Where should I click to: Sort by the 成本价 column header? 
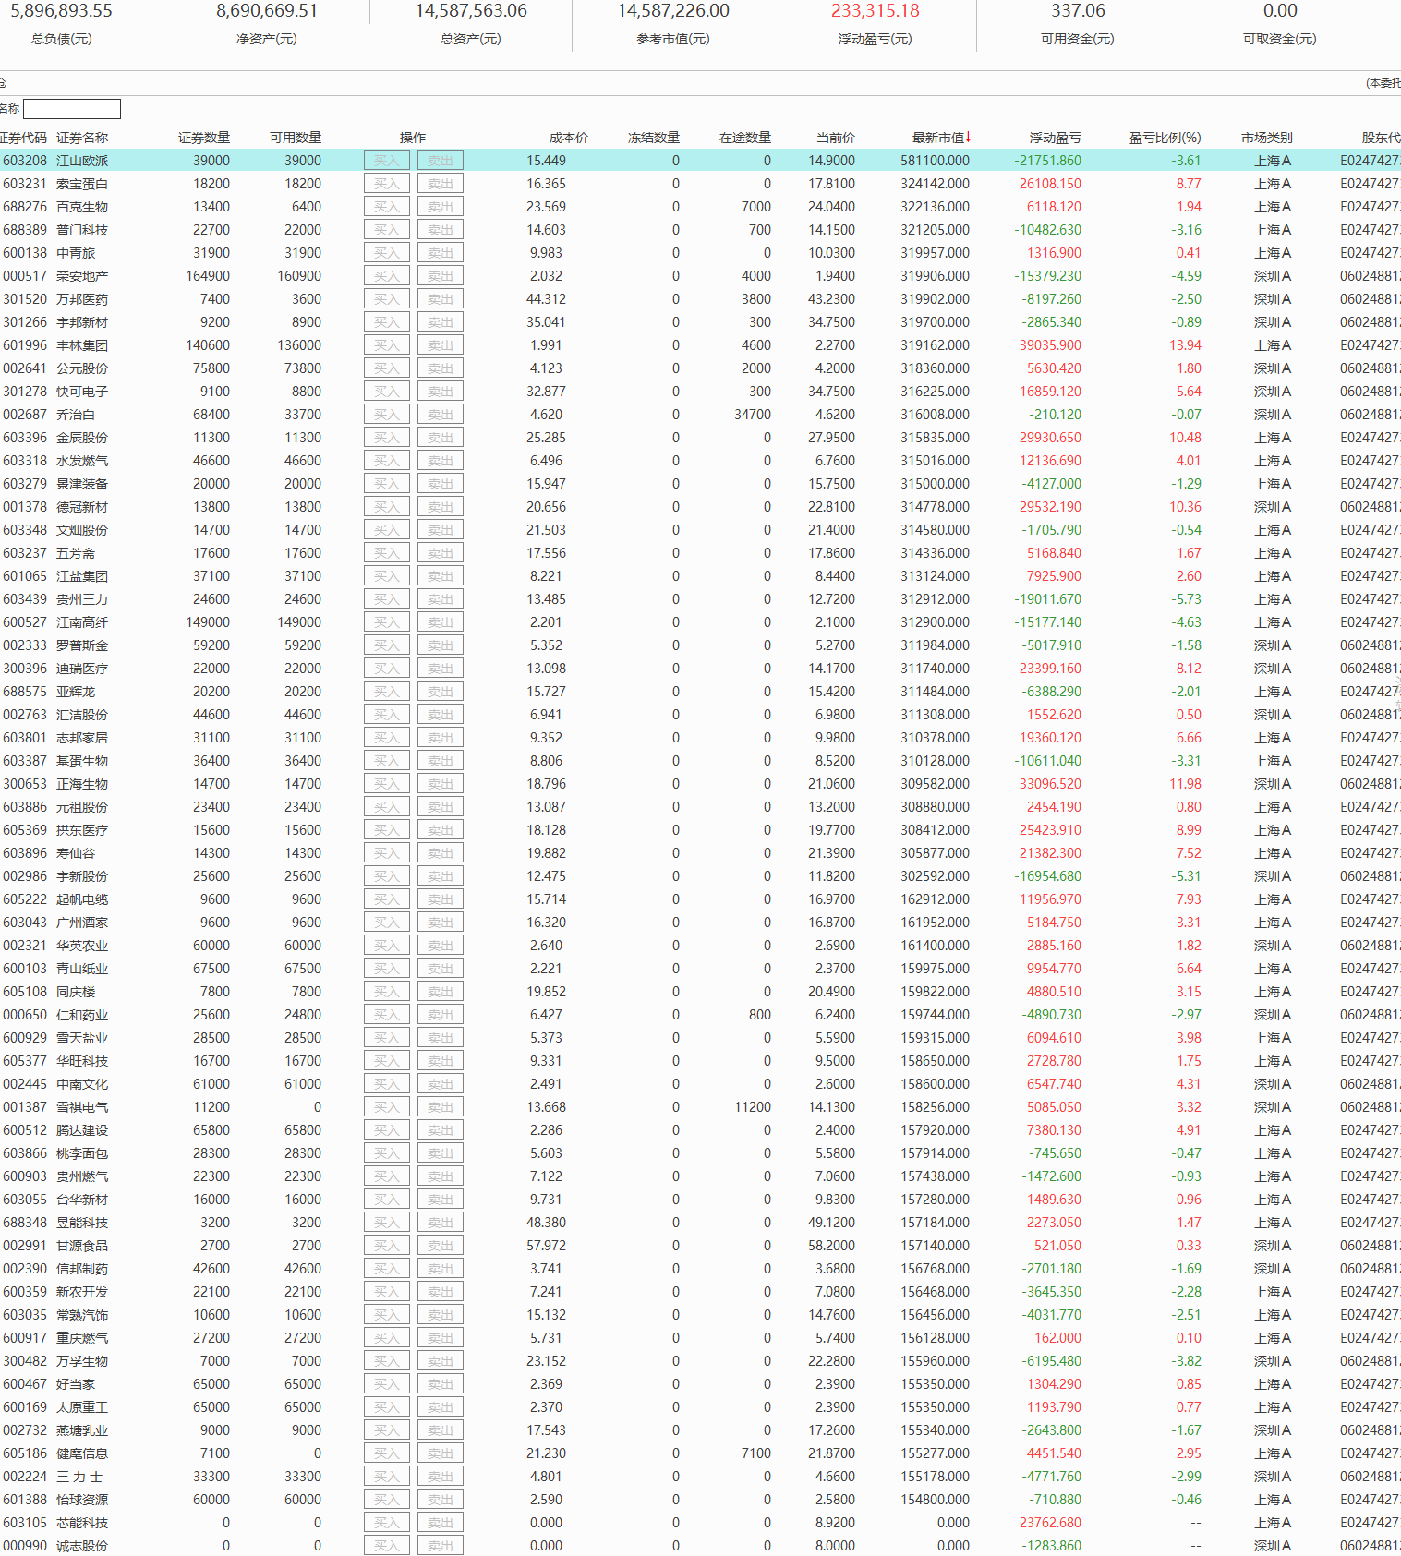click(569, 138)
